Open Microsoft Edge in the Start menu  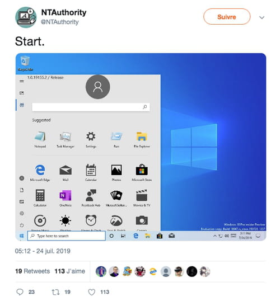click(40, 172)
